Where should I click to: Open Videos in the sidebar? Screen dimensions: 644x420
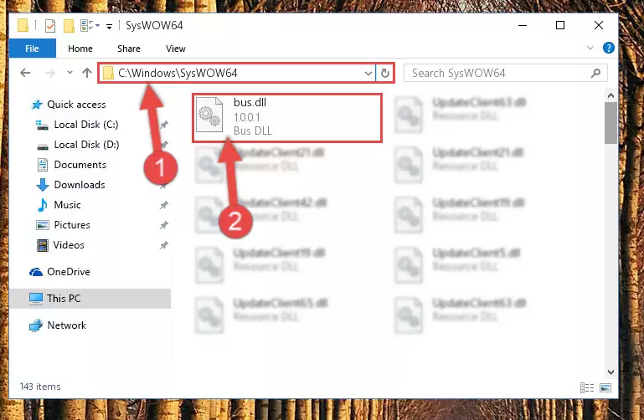pos(69,245)
